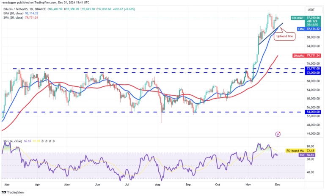The image size is (325, 196).
Task: Open the USDT currency dropdown
Action: click(311, 9)
